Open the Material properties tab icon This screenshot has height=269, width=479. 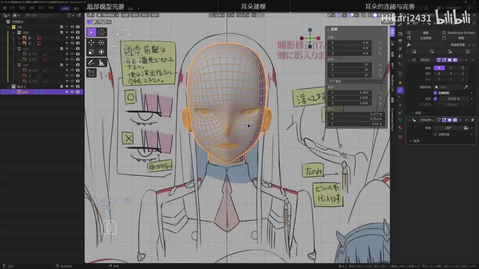pos(400,127)
